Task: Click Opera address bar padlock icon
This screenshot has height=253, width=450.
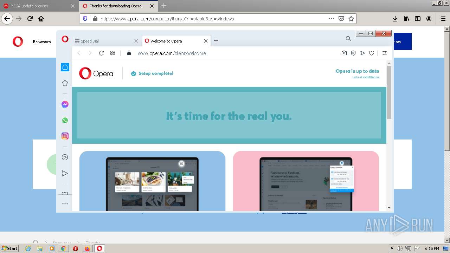Action: [x=129, y=53]
